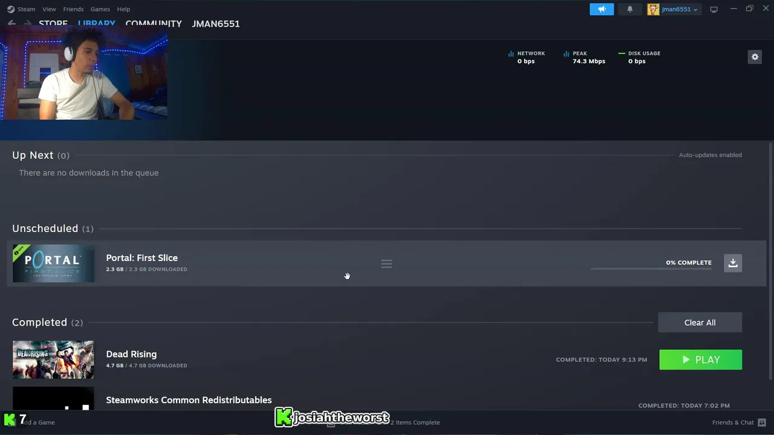This screenshot has height=435, width=774.
Task: Click the Portal: First Slice progress bar
Action: click(x=651, y=269)
